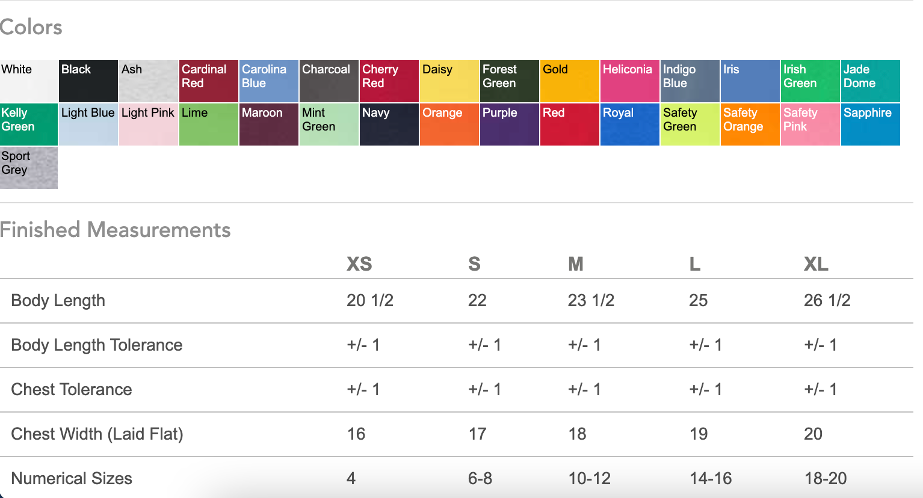Choose the Black color swatch

88,81
